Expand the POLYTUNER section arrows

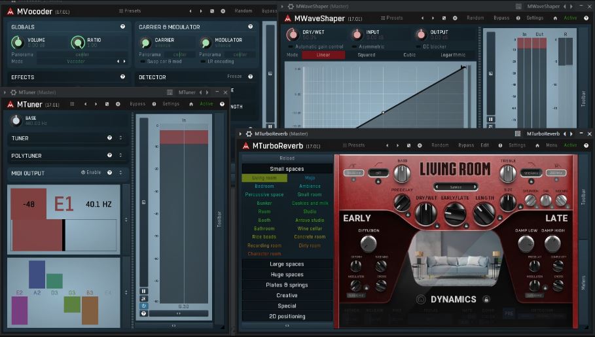[x=120, y=155]
